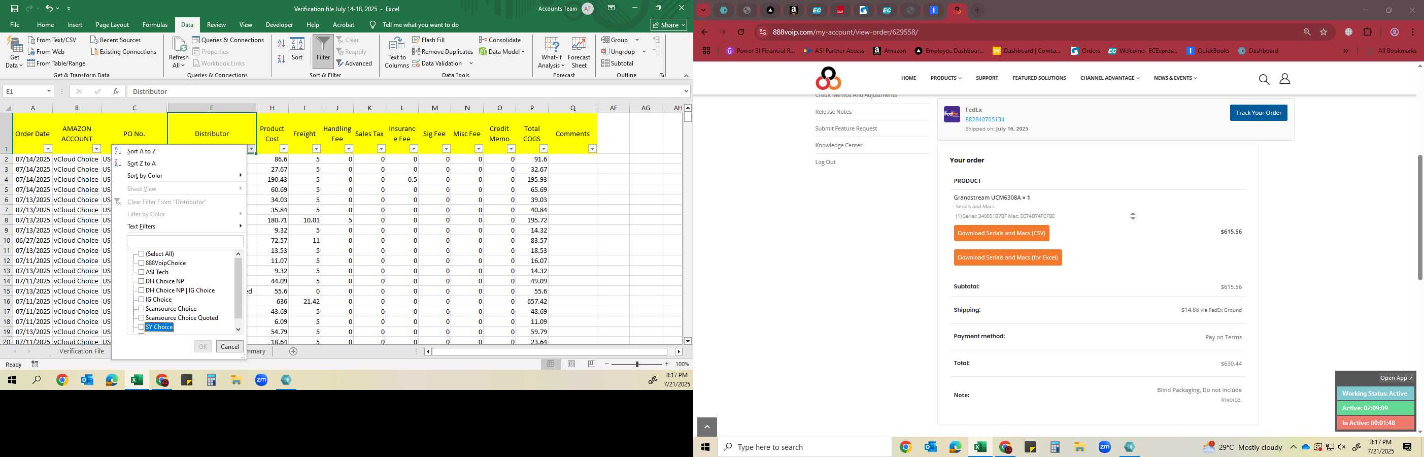This screenshot has width=1424, height=457.
Task: Check the SY Choice filter box
Action: (x=142, y=327)
